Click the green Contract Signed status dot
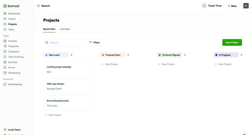 click(x=160, y=55)
